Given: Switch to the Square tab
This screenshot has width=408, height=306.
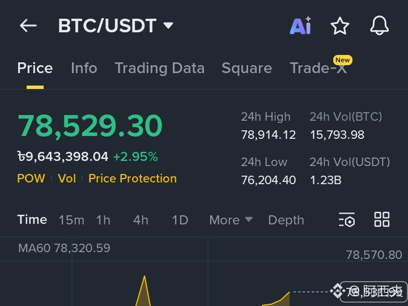Looking at the screenshot, I should [246, 68].
